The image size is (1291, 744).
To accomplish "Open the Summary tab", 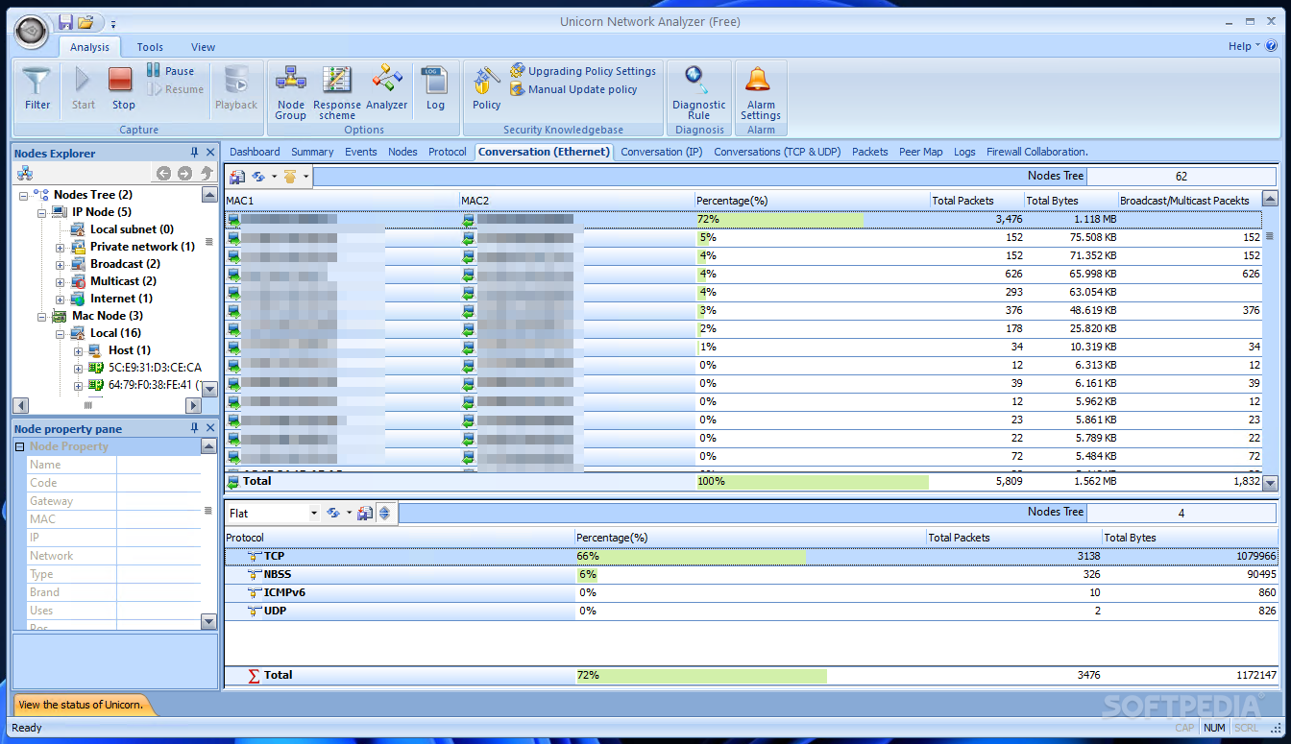I will (x=312, y=152).
